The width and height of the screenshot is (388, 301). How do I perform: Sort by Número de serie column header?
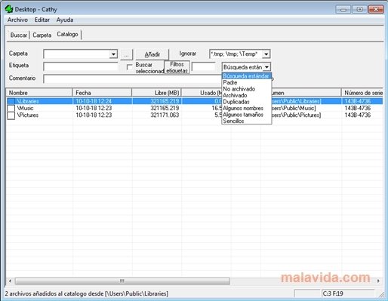(x=362, y=93)
